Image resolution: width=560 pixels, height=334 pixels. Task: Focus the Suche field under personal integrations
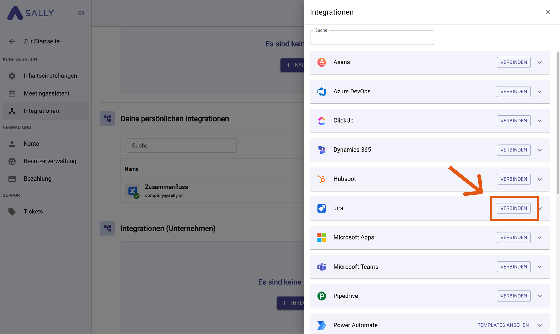[x=182, y=145]
